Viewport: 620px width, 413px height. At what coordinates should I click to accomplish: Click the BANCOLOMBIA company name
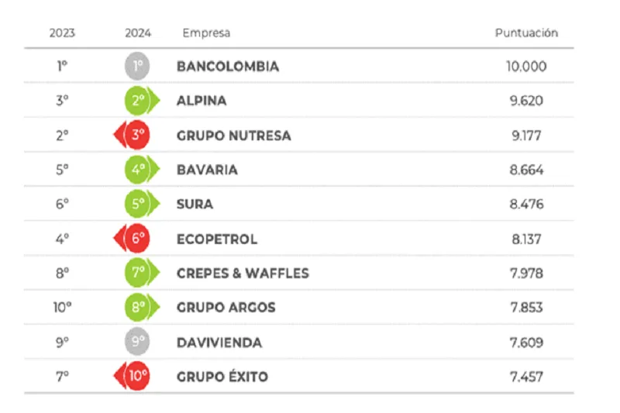coord(228,67)
